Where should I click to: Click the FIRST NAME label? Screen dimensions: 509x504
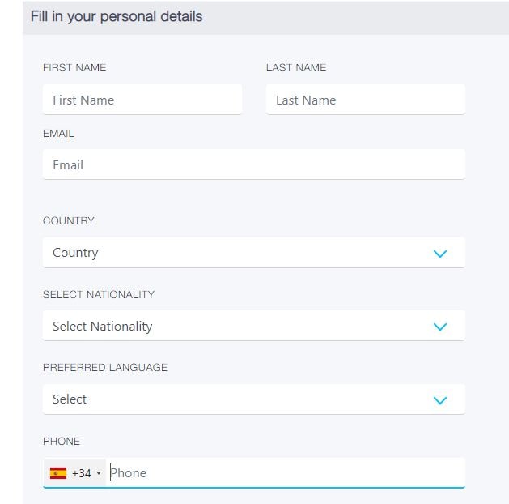click(74, 67)
